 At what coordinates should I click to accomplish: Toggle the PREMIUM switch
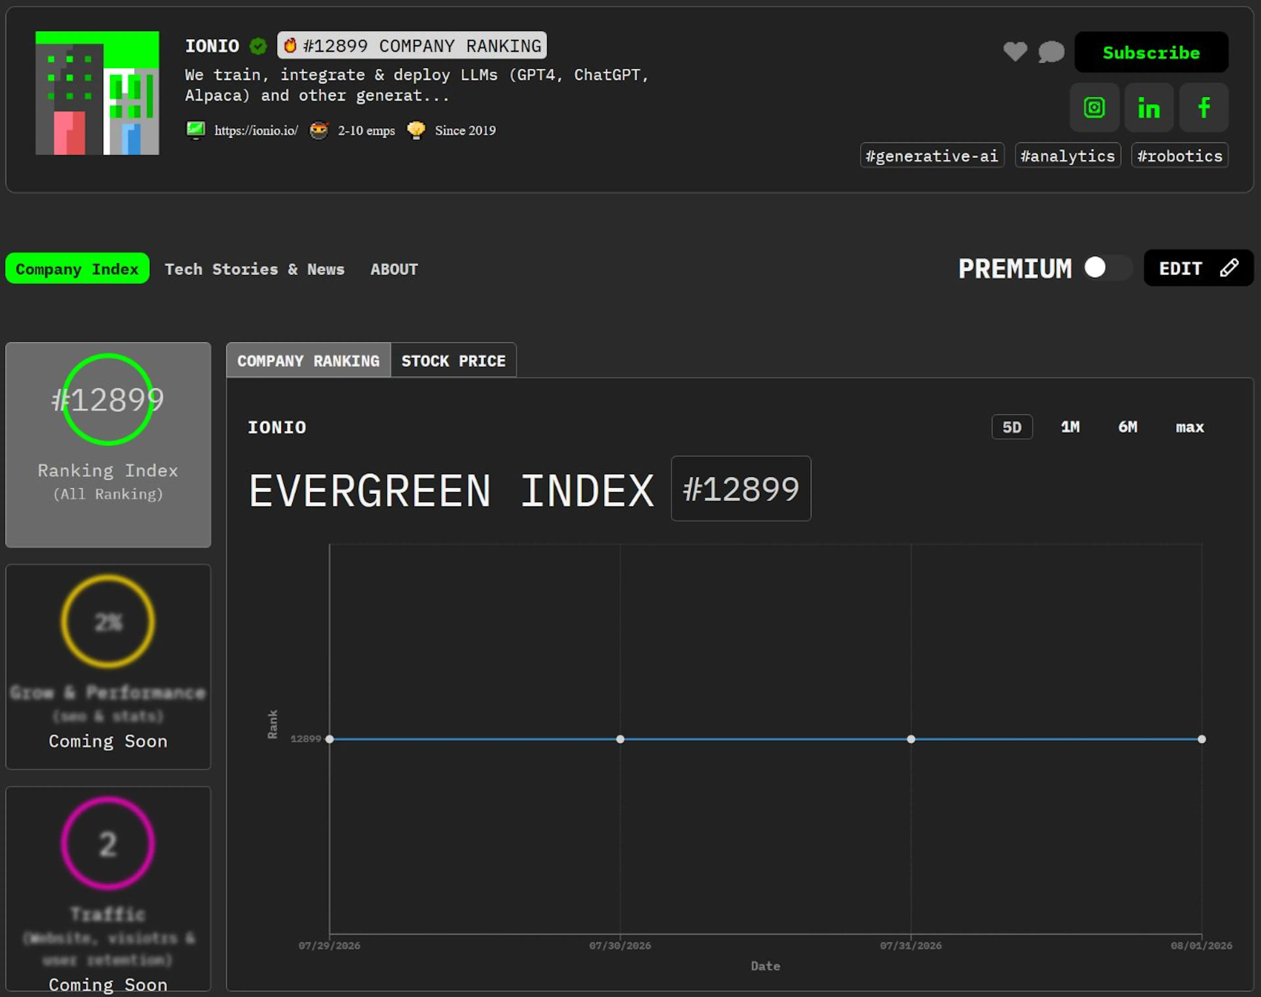tap(1107, 268)
